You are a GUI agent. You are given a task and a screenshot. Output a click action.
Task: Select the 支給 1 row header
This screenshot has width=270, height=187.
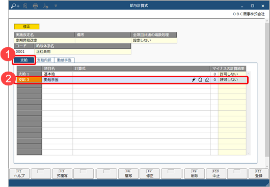[30, 74]
